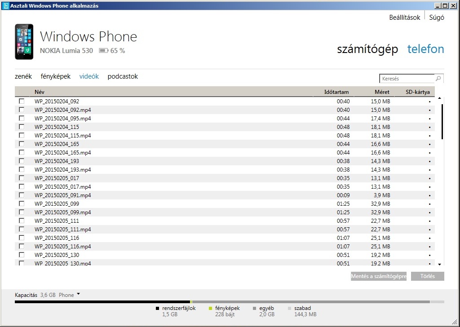460x327 pixels.
Task: Click rendszerfájlok segment of capacity bar
Action: pos(102,302)
